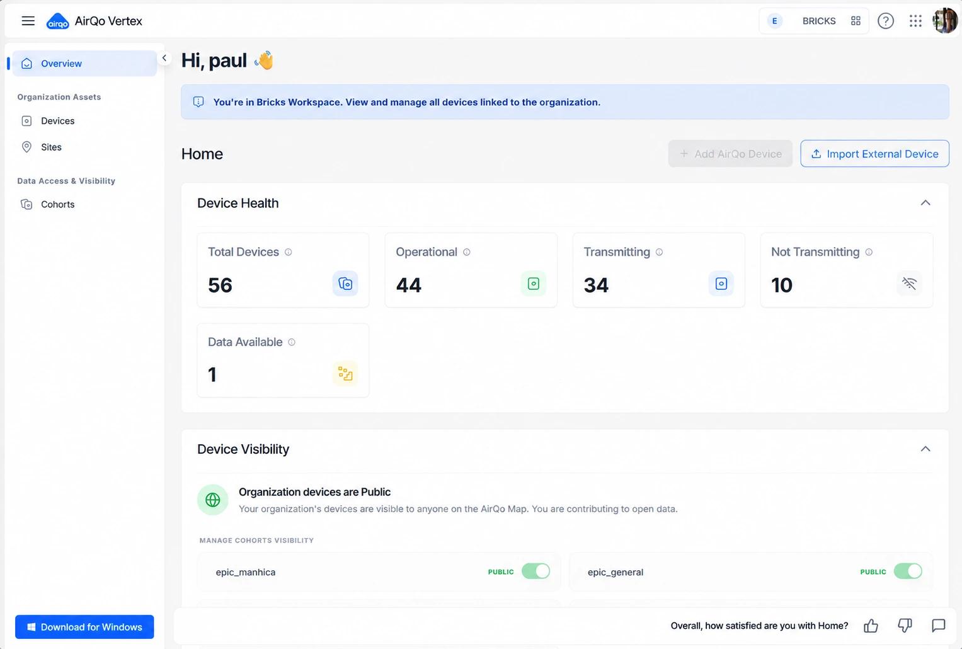
Task: Click the Data Available count 1
Action: tap(212, 375)
